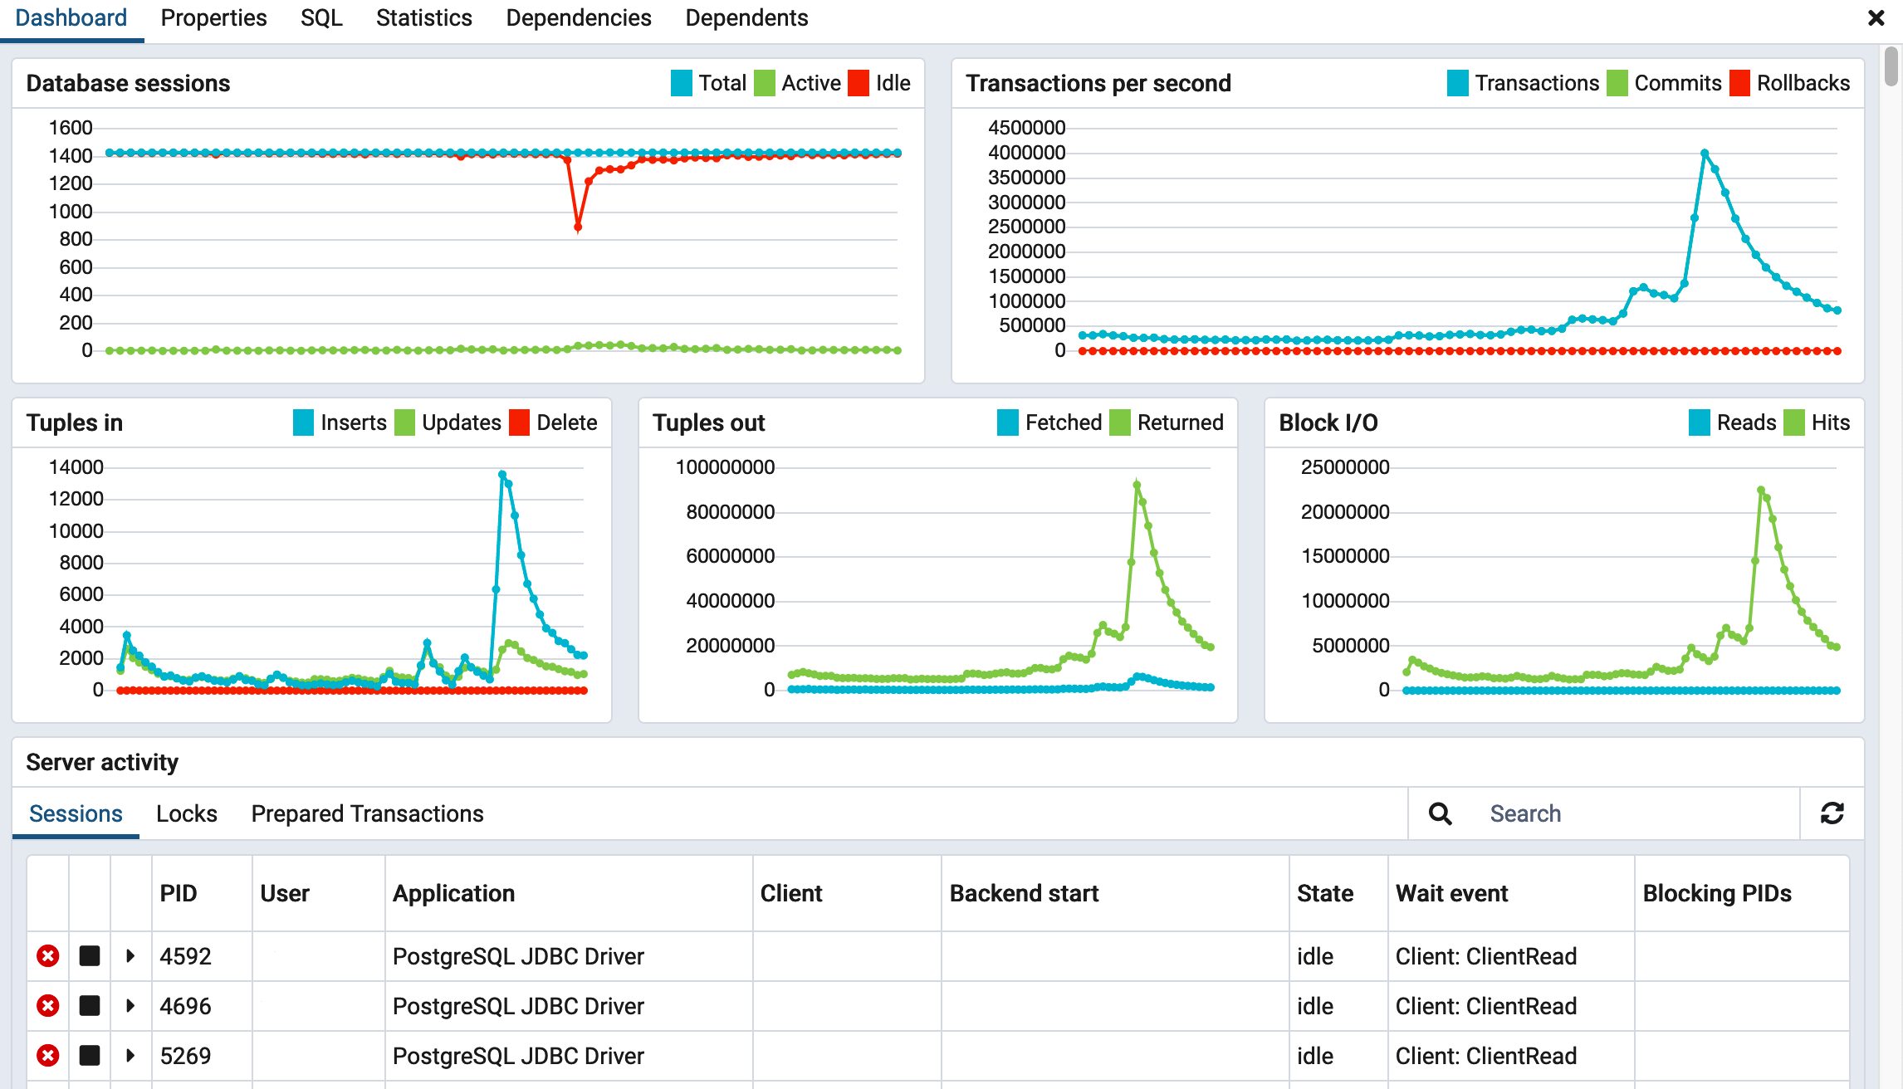Switch to the Locks activity tab
Screen dimensions: 1903x1089
[187, 813]
